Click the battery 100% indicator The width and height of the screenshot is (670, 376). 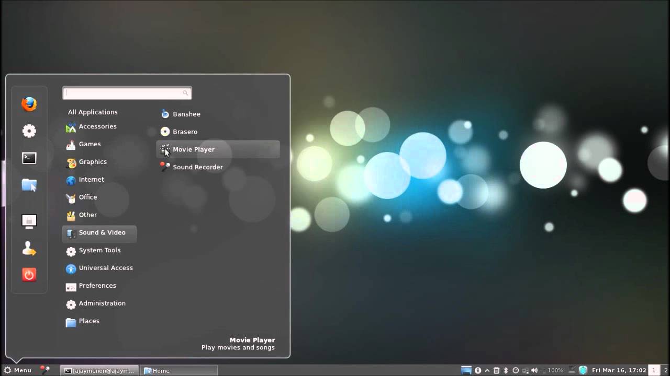coord(552,370)
